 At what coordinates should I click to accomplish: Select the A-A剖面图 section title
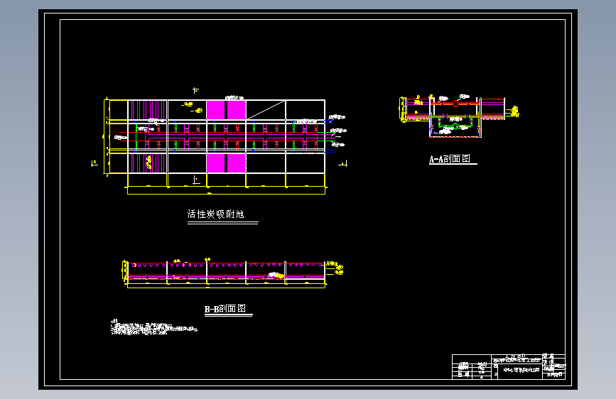[450, 158]
